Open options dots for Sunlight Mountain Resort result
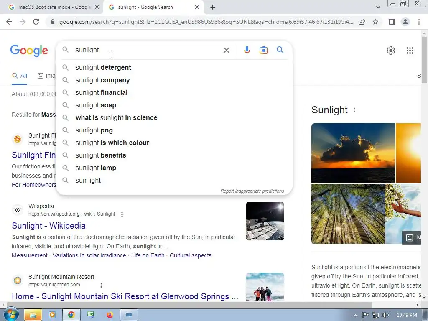Viewport: 428px width, 321px height. point(101,285)
